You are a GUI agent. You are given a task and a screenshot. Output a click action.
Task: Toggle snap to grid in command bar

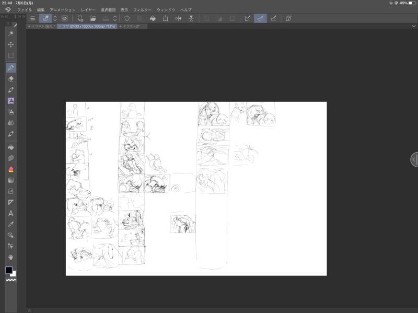point(273,18)
